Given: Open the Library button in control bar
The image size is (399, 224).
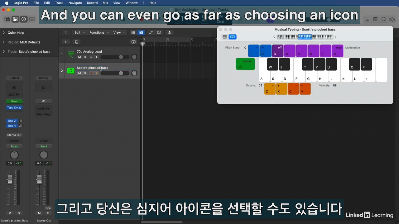Looking at the screenshot, I should 7,19.
